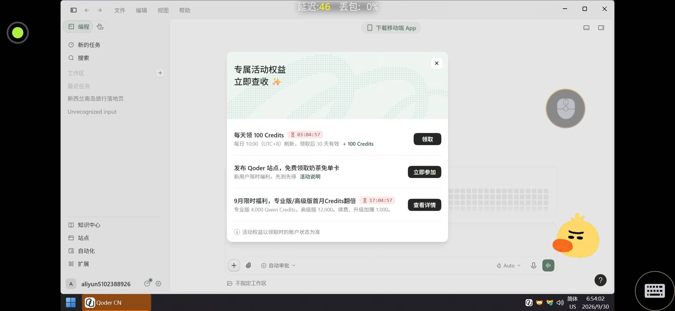The height and width of the screenshot is (311, 675).
Task: Open the usage gauge icon beside username
Action: pyautogui.click(x=147, y=283)
